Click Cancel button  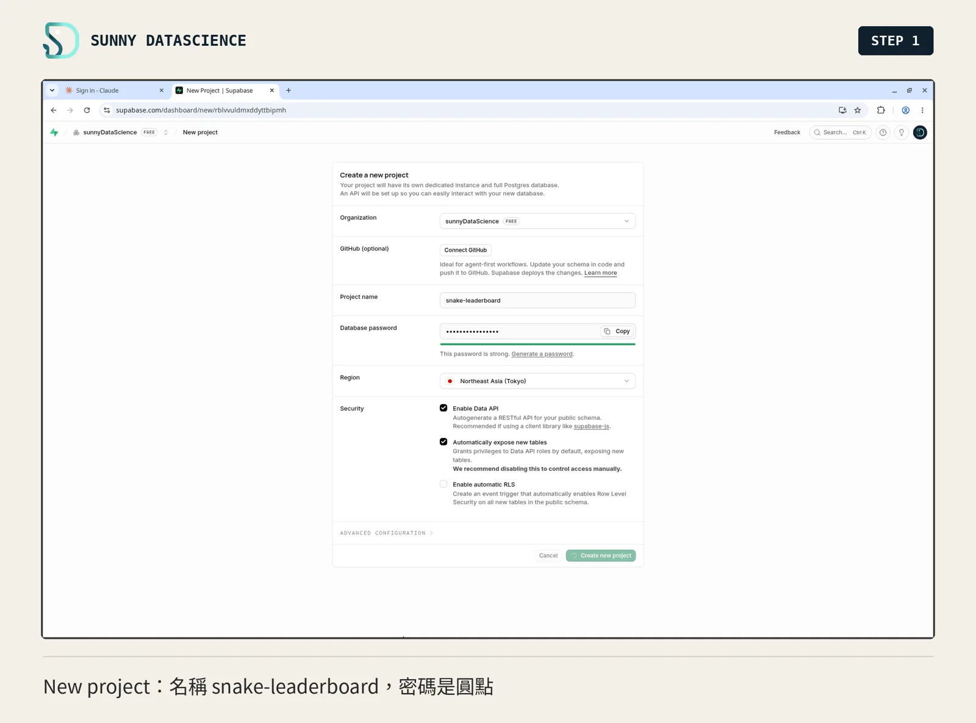pos(548,556)
